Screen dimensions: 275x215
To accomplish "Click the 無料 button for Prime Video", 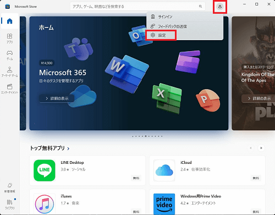I will (256, 212).
